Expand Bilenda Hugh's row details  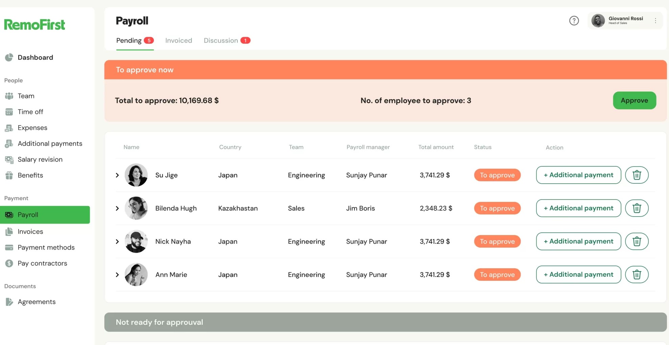(117, 208)
